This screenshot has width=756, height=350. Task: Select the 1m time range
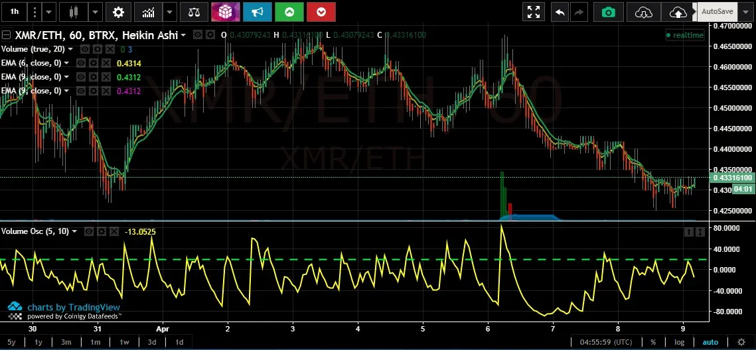tap(95, 342)
